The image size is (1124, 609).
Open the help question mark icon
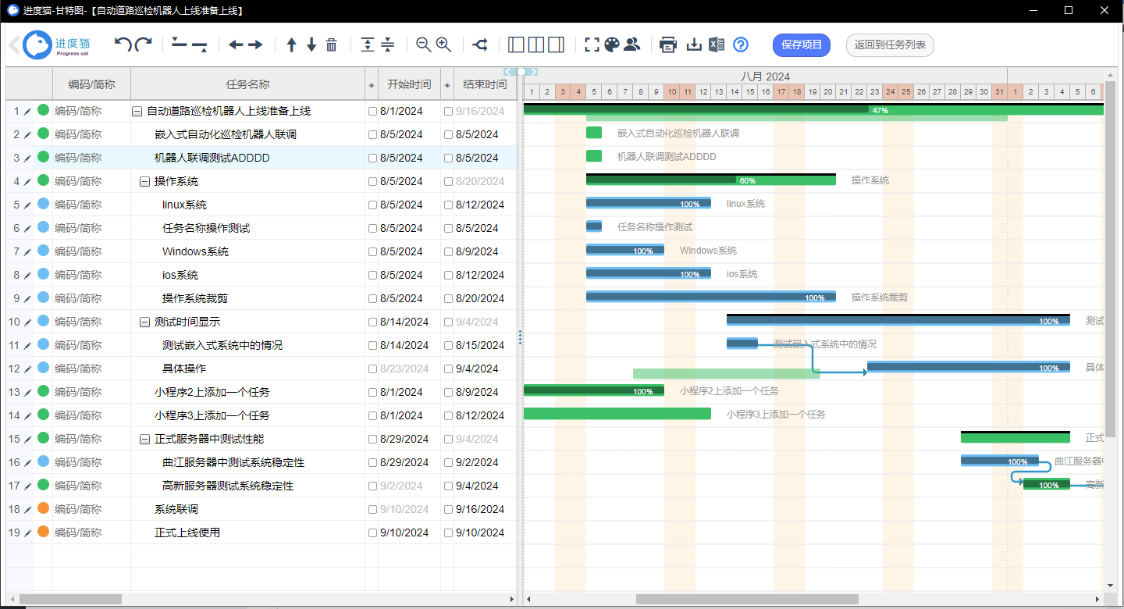pos(741,45)
